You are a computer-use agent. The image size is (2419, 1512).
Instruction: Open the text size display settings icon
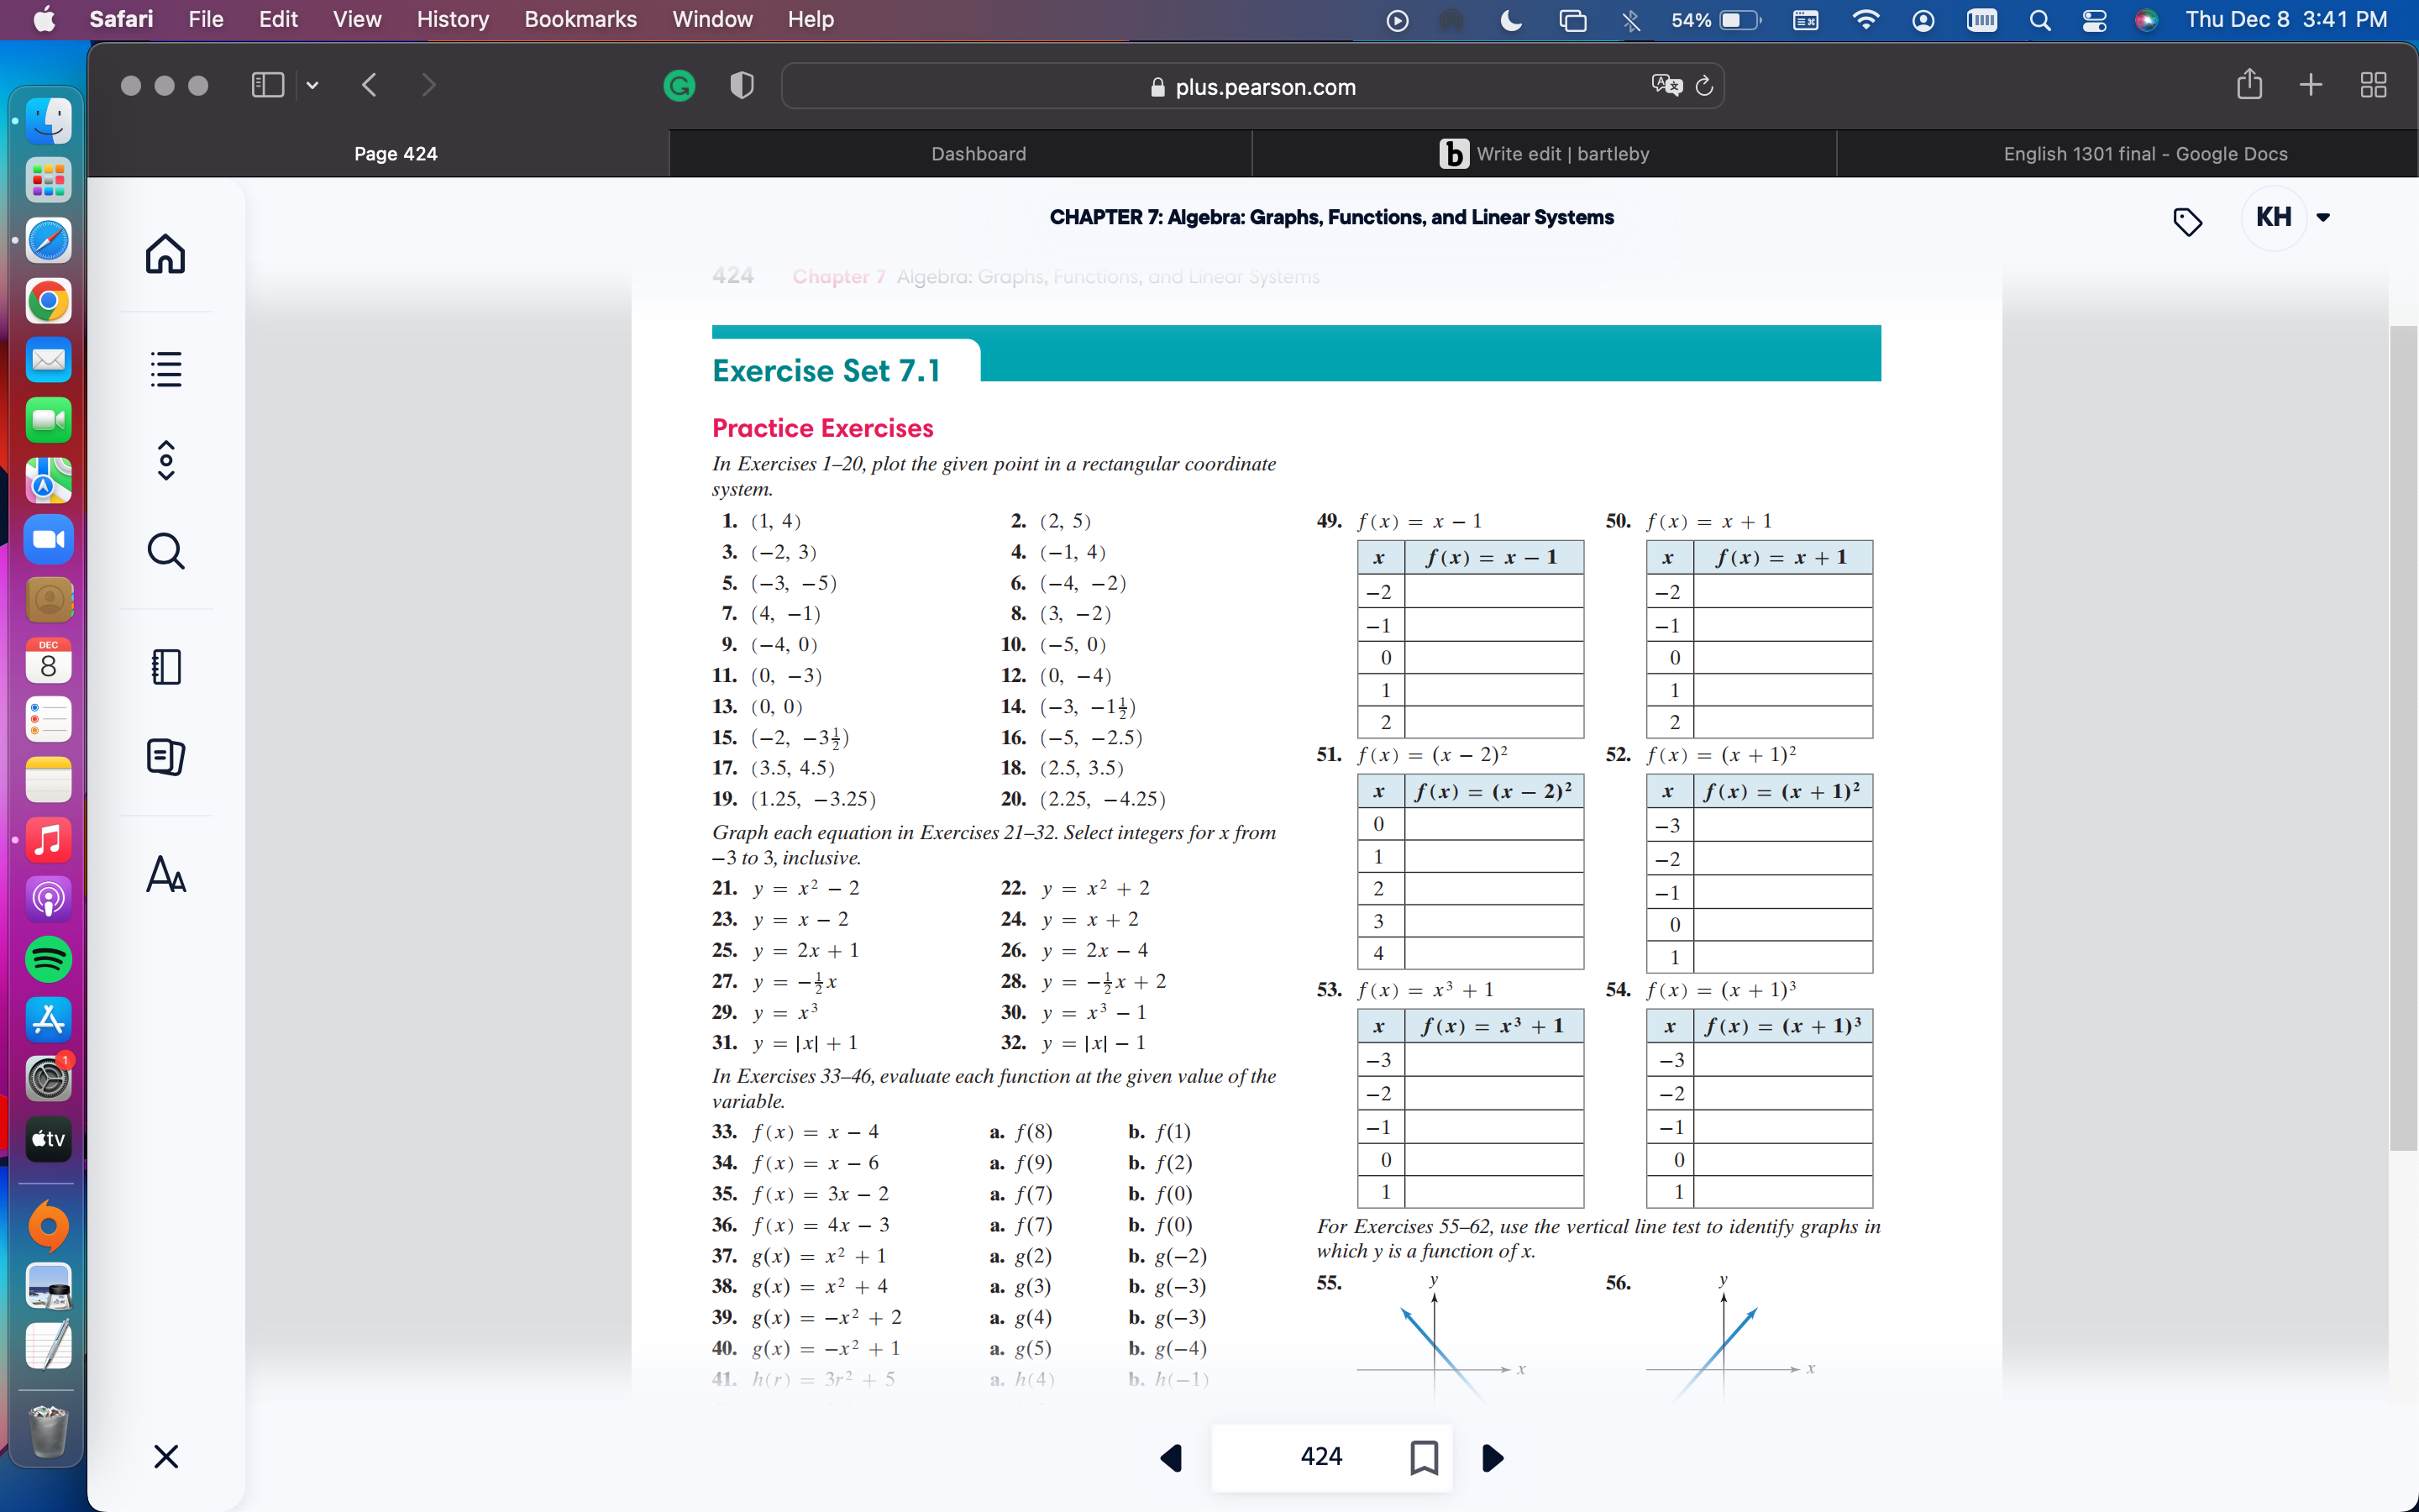[x=166, y=875]
